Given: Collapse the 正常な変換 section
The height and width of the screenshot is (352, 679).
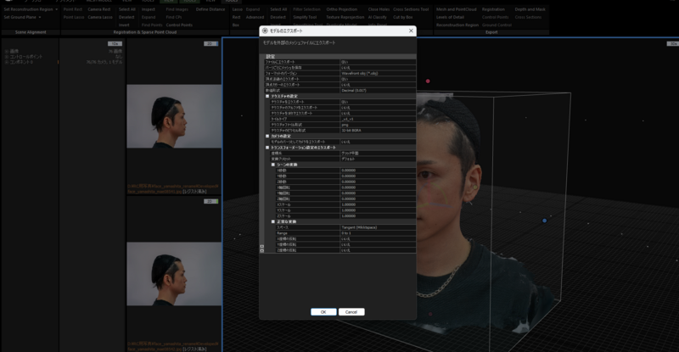Looking at the screenshot, I should click(x=272, y=221).
